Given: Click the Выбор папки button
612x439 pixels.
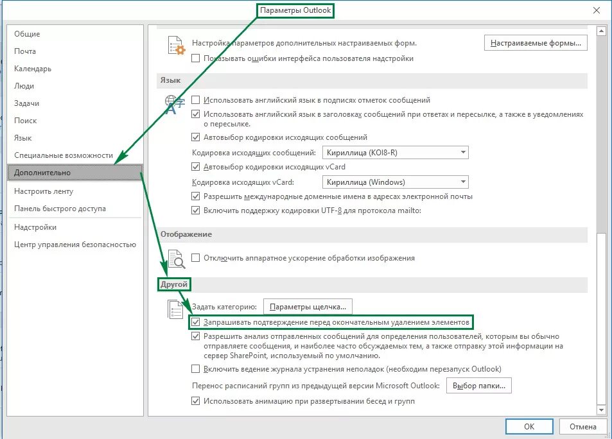Looking at the screenshot, I should (479, 386).
